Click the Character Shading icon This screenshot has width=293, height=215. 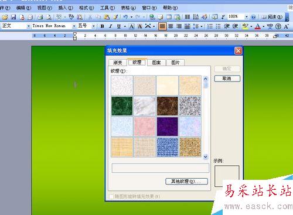(139, 26)
